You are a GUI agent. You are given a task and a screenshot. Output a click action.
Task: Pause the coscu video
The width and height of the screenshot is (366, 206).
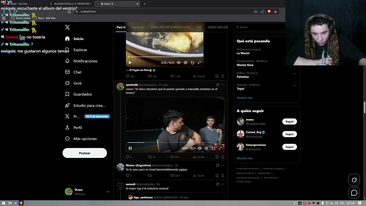click(x=130, y=148)
